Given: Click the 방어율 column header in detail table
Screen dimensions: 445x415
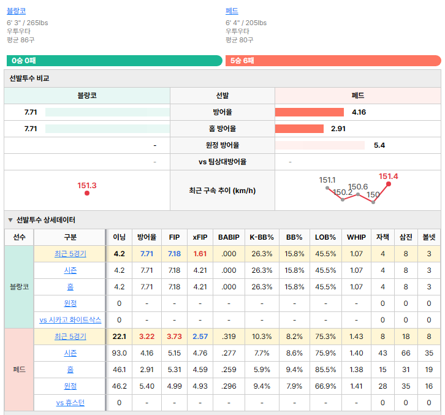Looking at the screenshot, I should tap(146, 237).
